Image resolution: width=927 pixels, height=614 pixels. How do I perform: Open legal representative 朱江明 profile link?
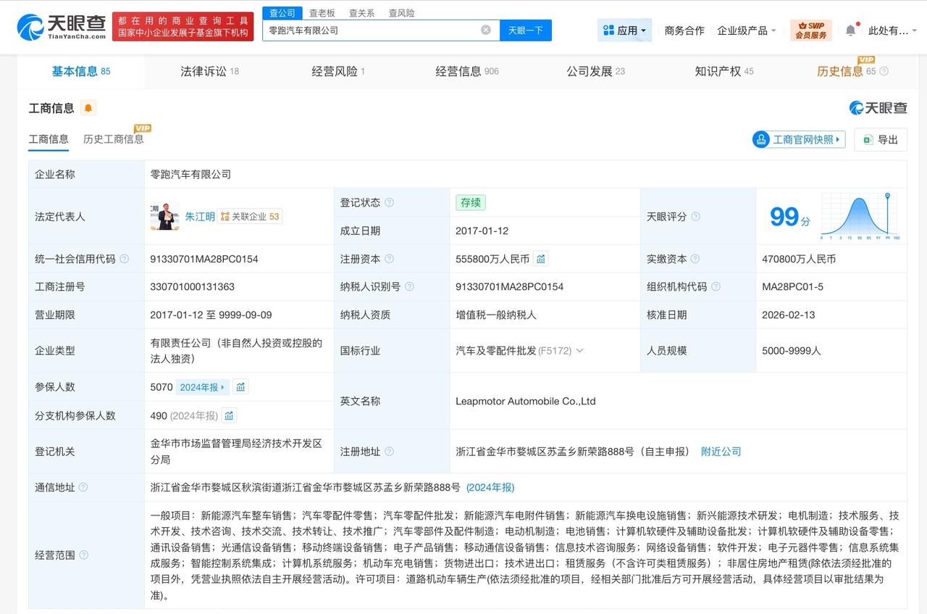201,216
